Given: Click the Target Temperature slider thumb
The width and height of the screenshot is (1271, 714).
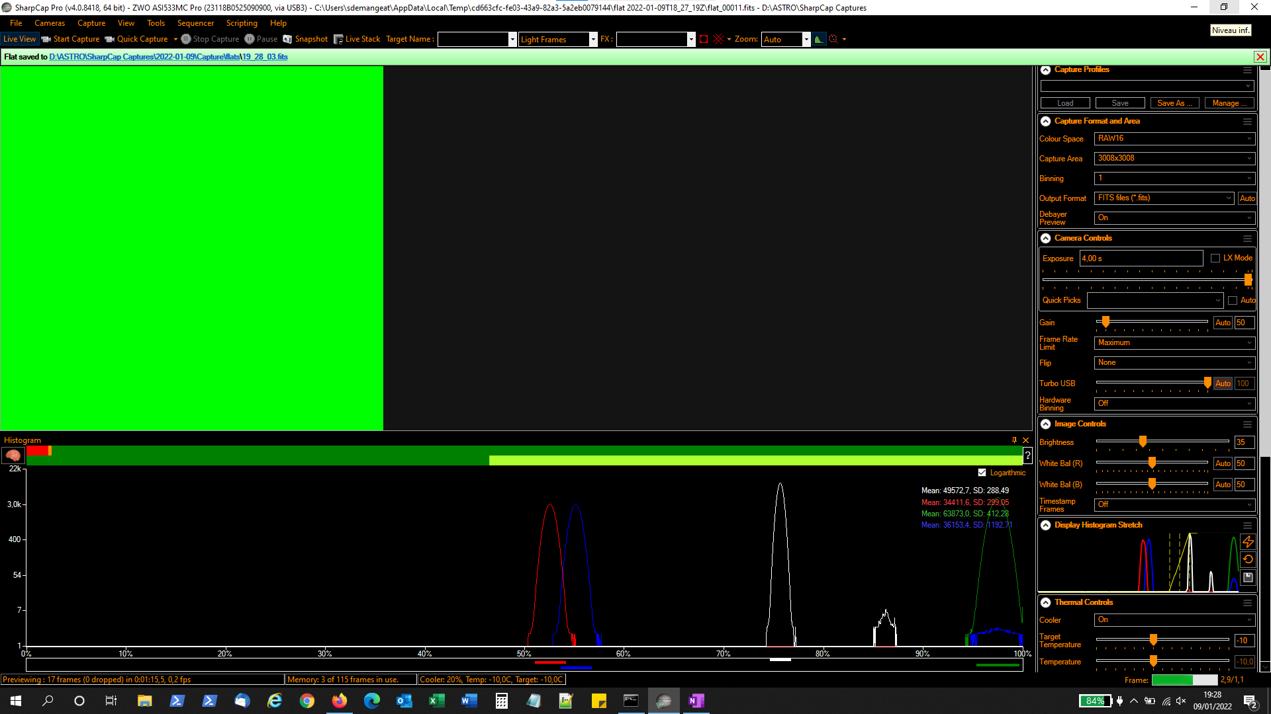Looking at the screenshot, I should (1153, 640).
